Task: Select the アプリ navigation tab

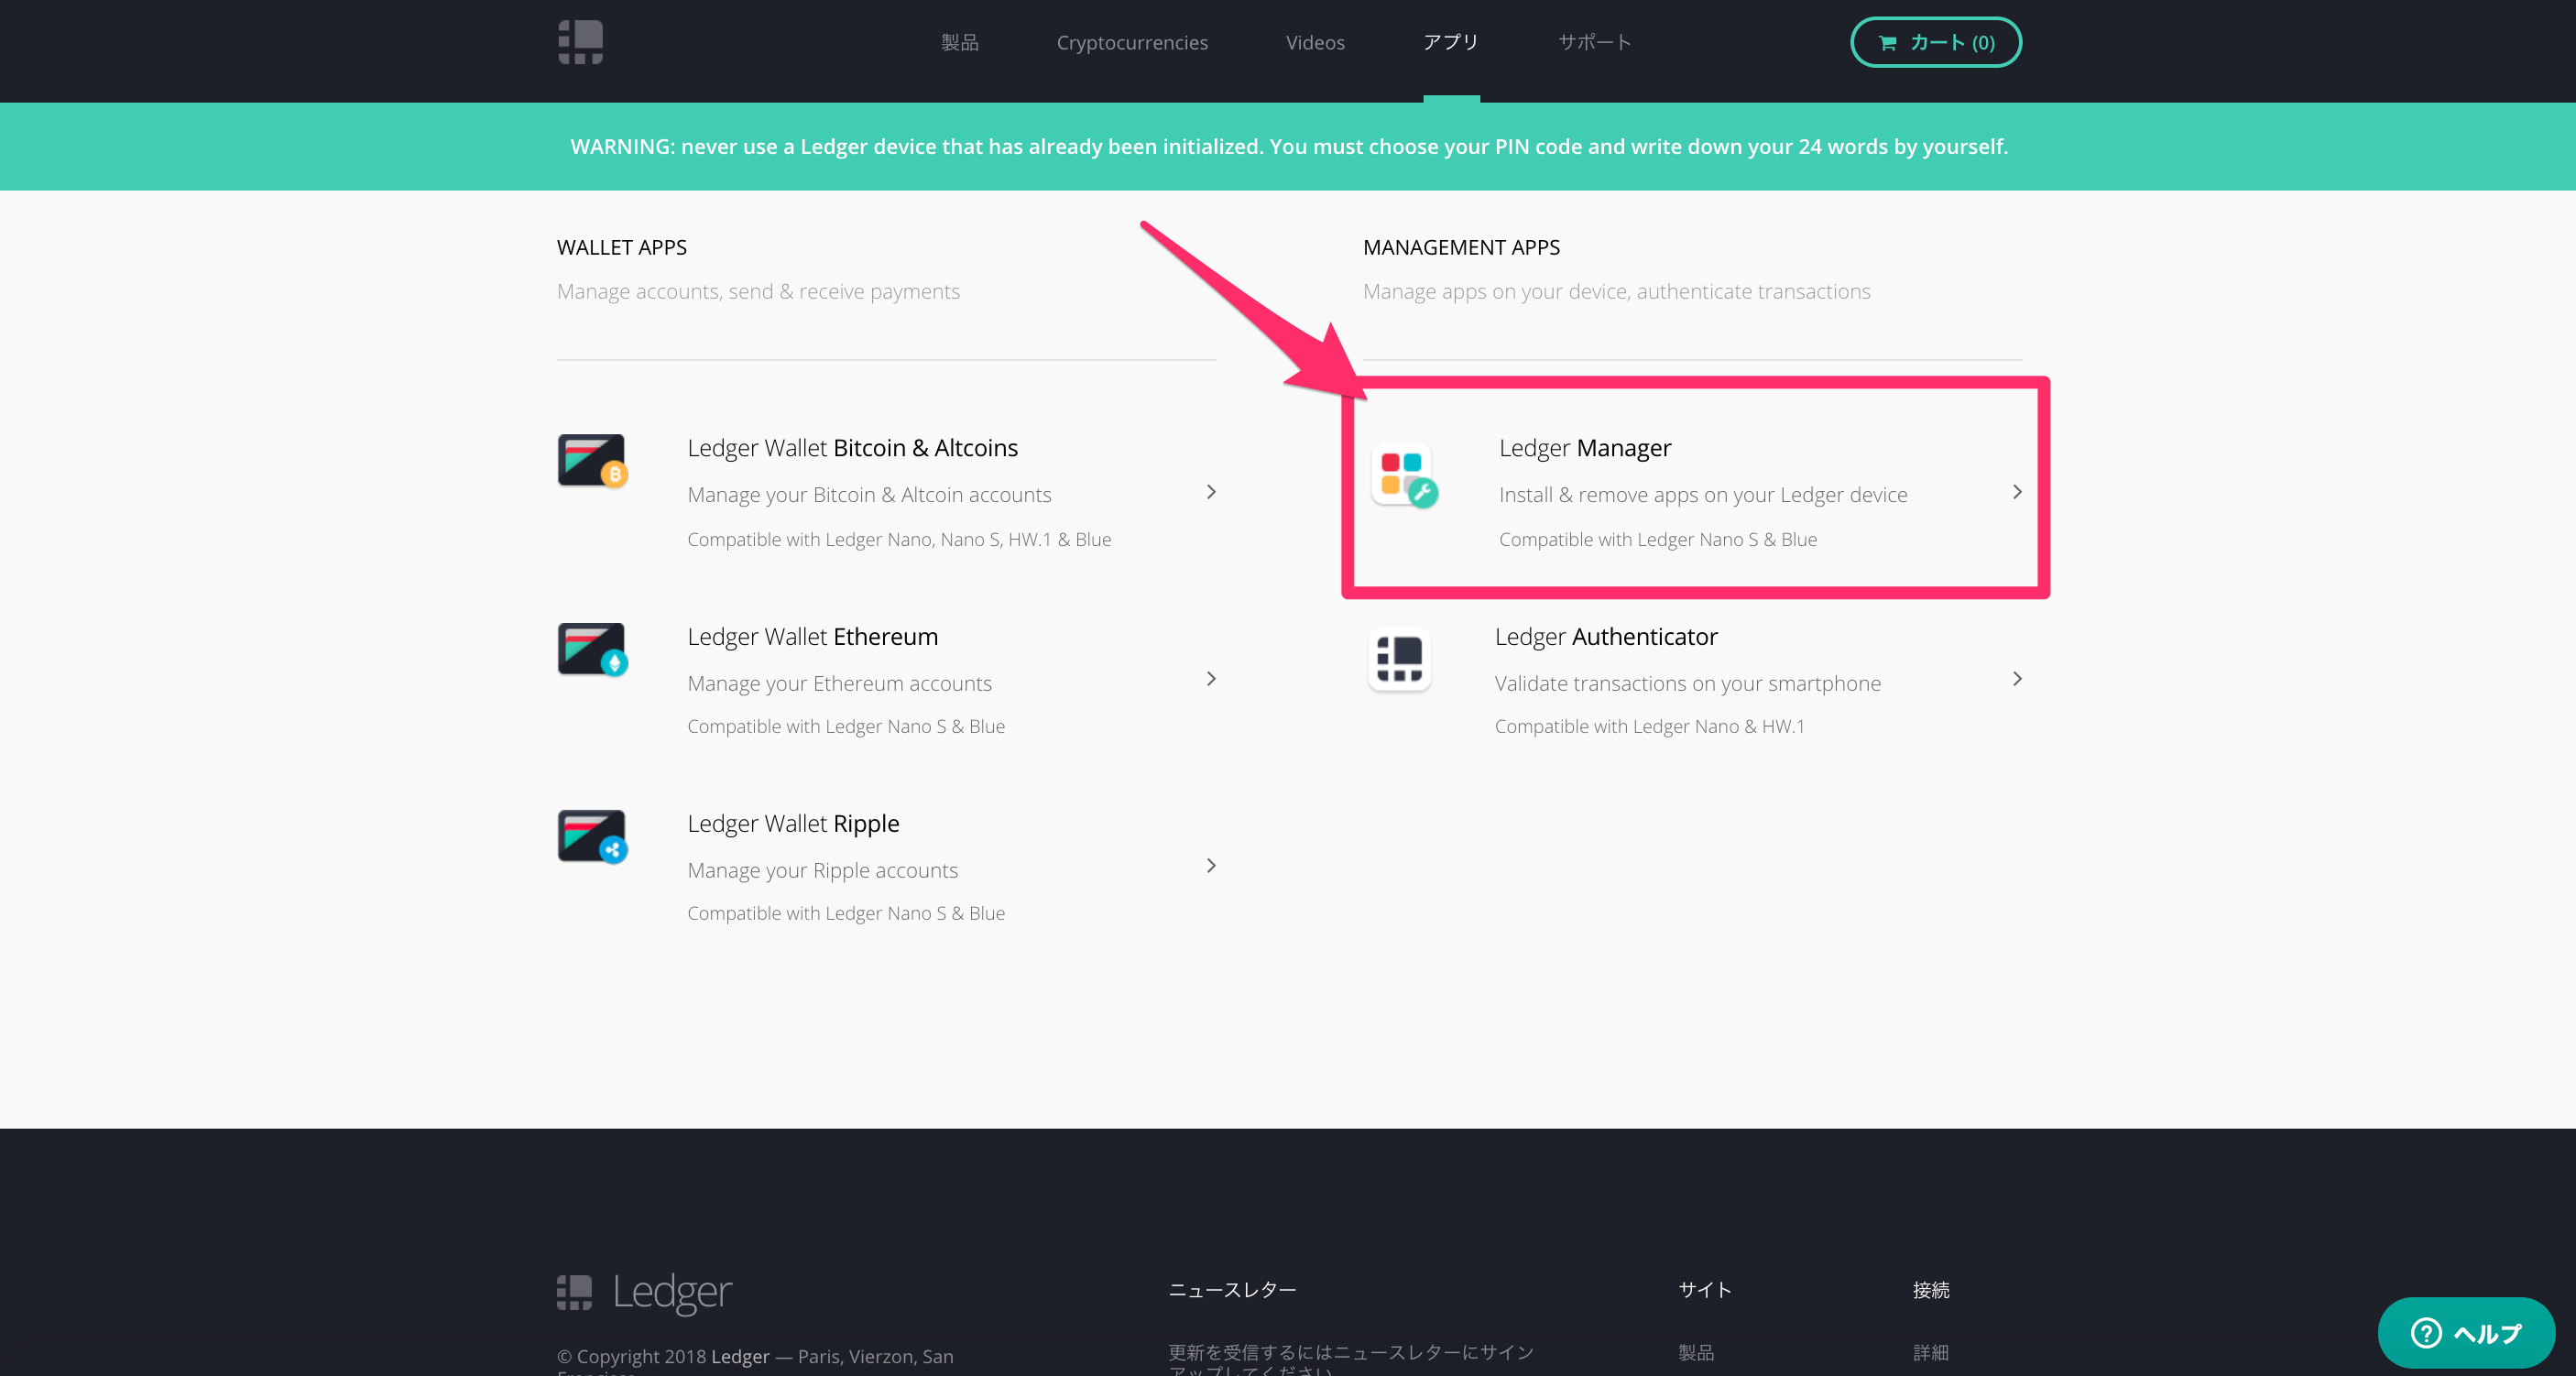Action: [1451, 42]
